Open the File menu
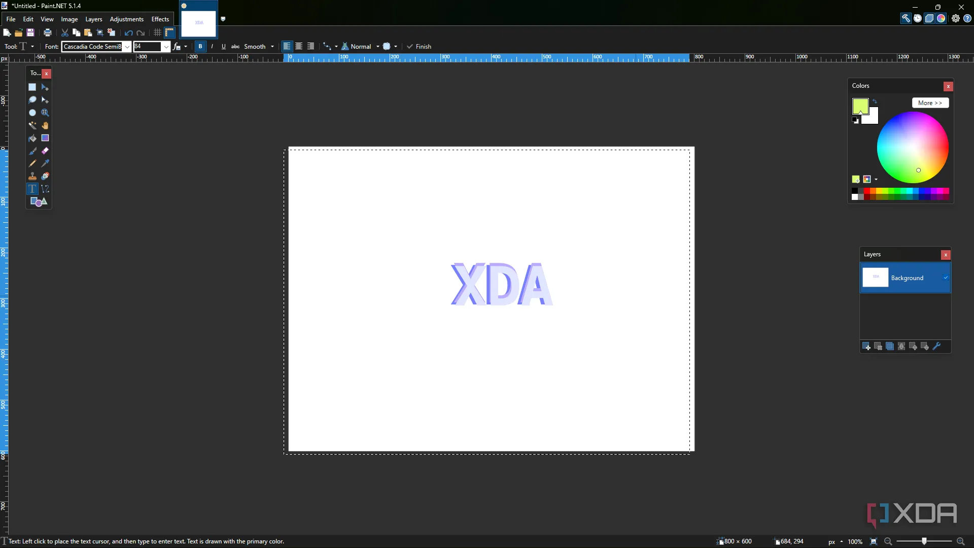 point(11,19)
